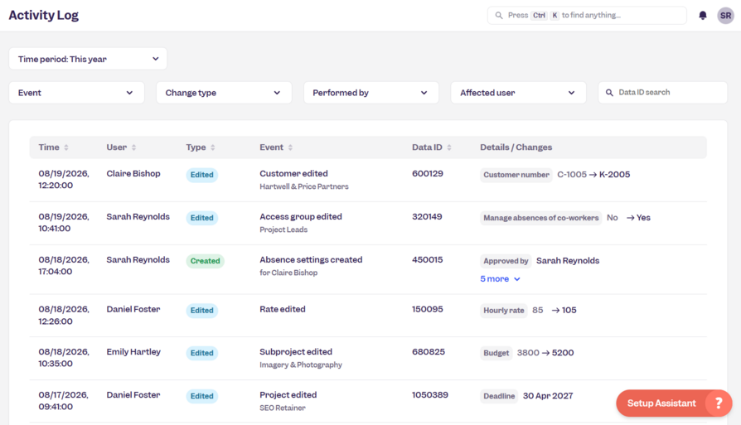This screenshot has width=741, height=425.
Task: Focus the find anything search box
Action: point(587,16)
